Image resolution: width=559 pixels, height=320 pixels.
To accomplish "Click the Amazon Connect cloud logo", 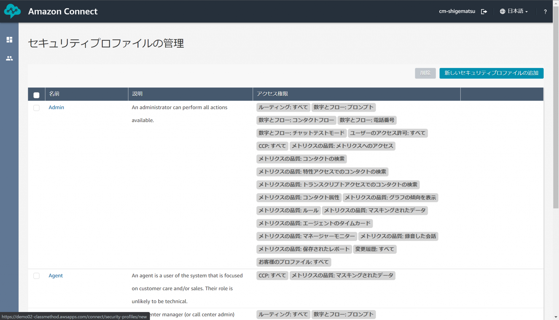I will click(12, 11).
